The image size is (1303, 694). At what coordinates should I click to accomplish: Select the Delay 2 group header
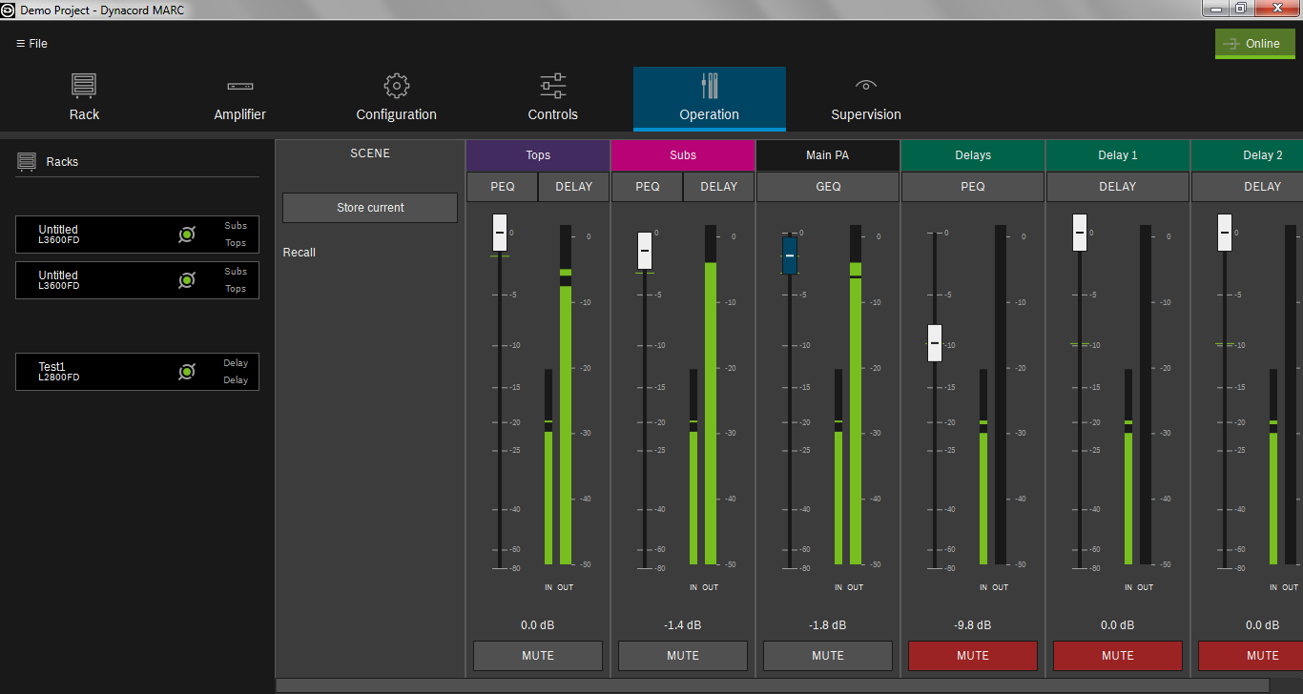1248,155
